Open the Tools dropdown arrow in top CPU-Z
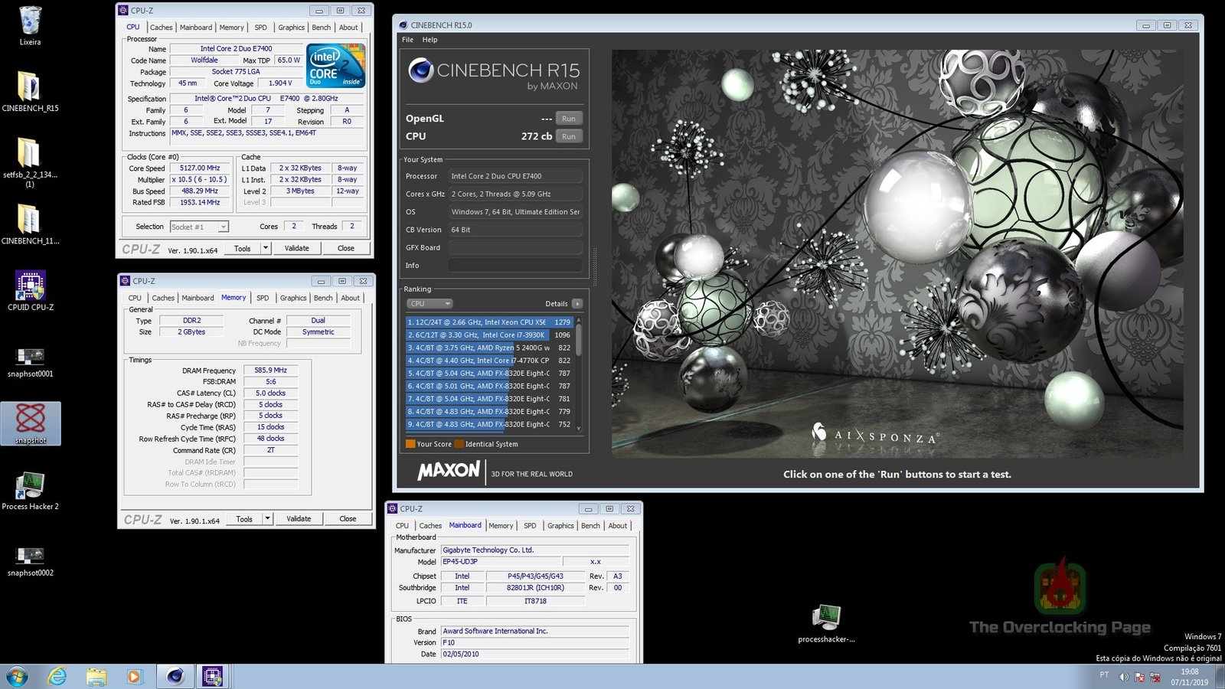Image resolution: width=1225 pixels, height=689 pixels. [x=266, y=248]
